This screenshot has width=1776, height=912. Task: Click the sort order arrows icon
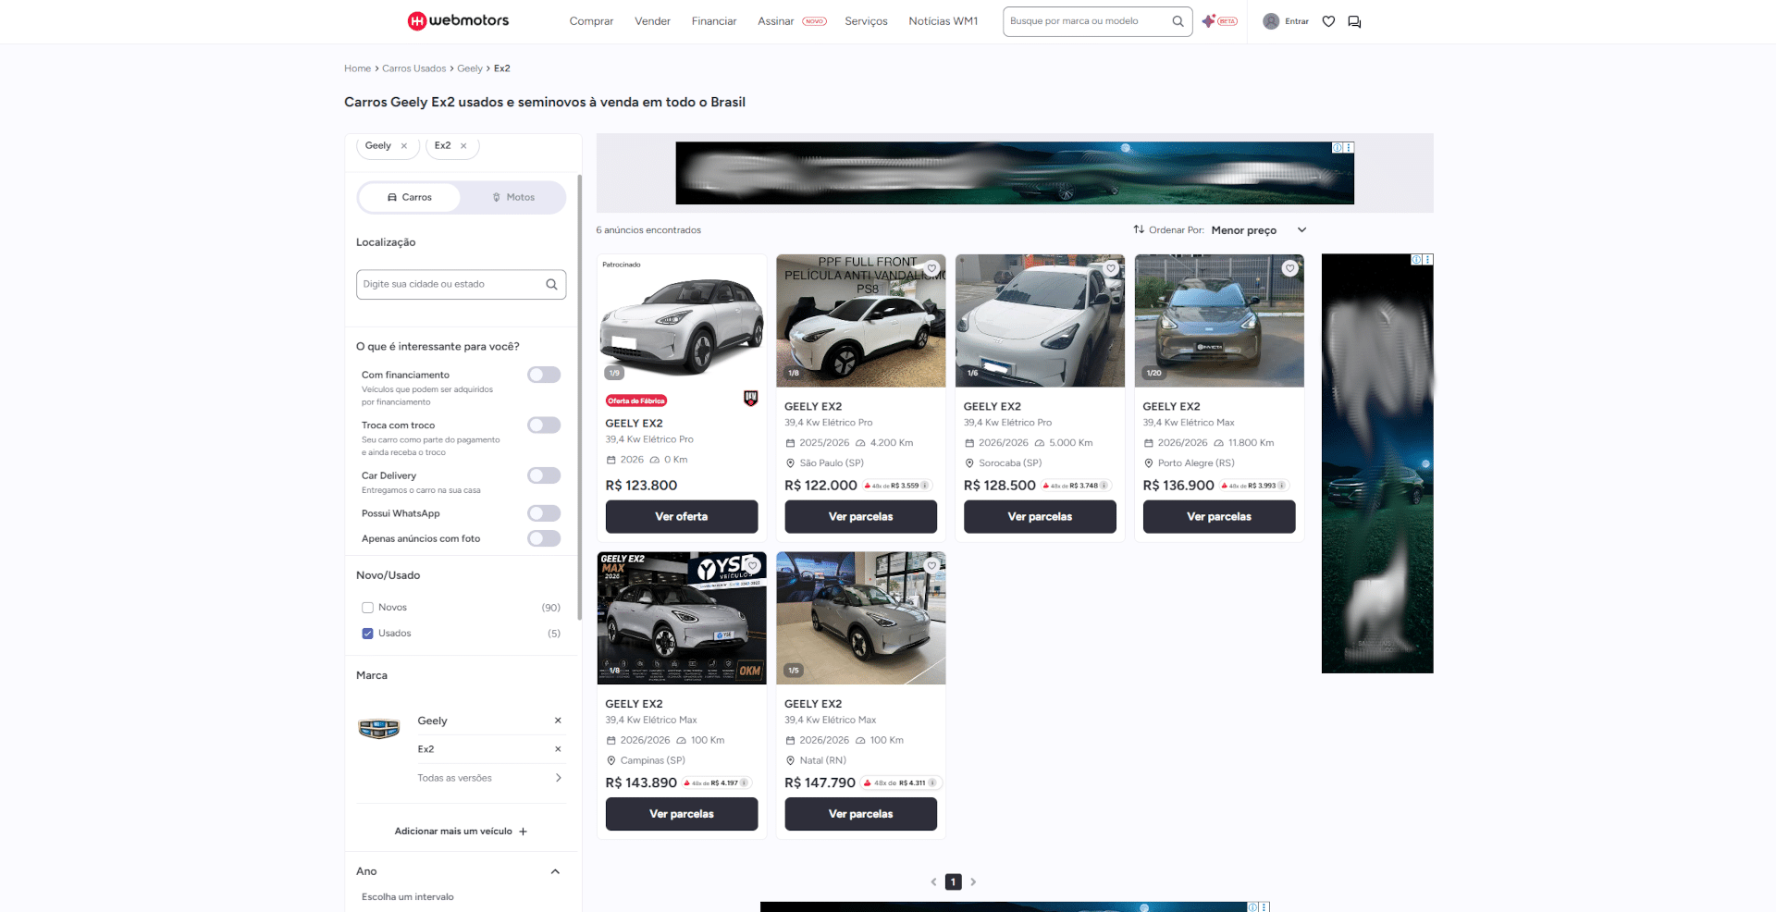tap(1139, 229)
